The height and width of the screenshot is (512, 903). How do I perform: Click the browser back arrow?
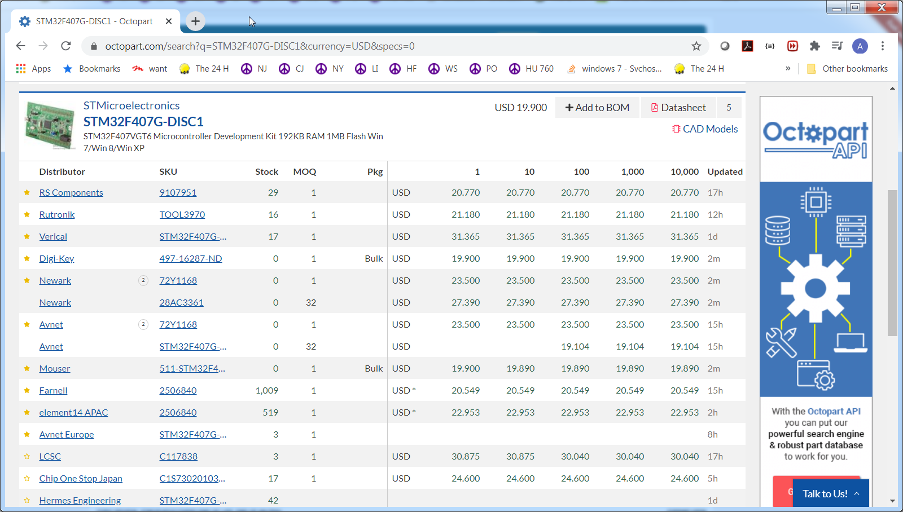point(21,46)
